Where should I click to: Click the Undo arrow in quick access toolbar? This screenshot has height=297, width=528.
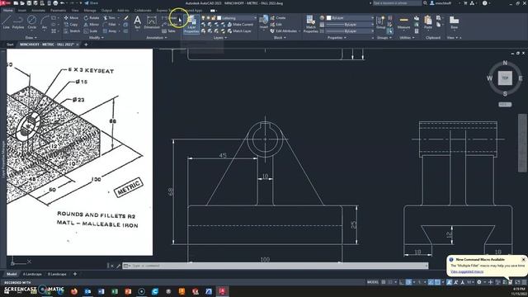tap(63, 3)
